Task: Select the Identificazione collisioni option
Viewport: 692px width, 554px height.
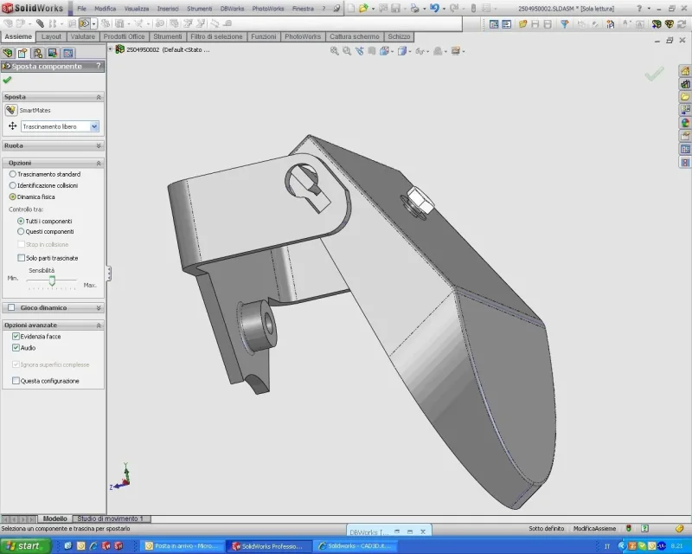Action: click(x=12, y=185)
